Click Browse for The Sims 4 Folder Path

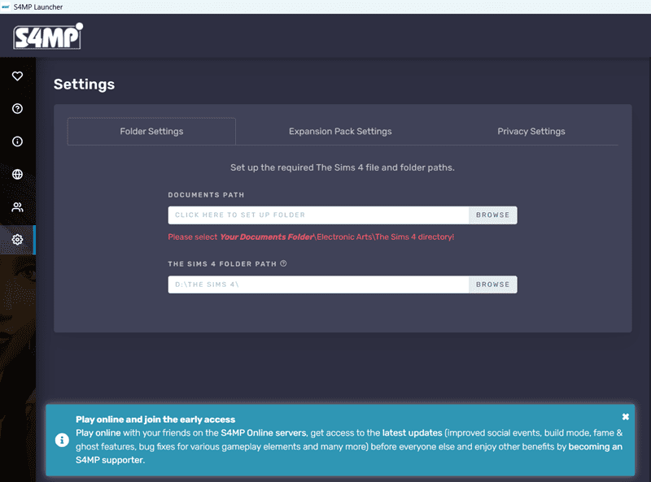493,284
